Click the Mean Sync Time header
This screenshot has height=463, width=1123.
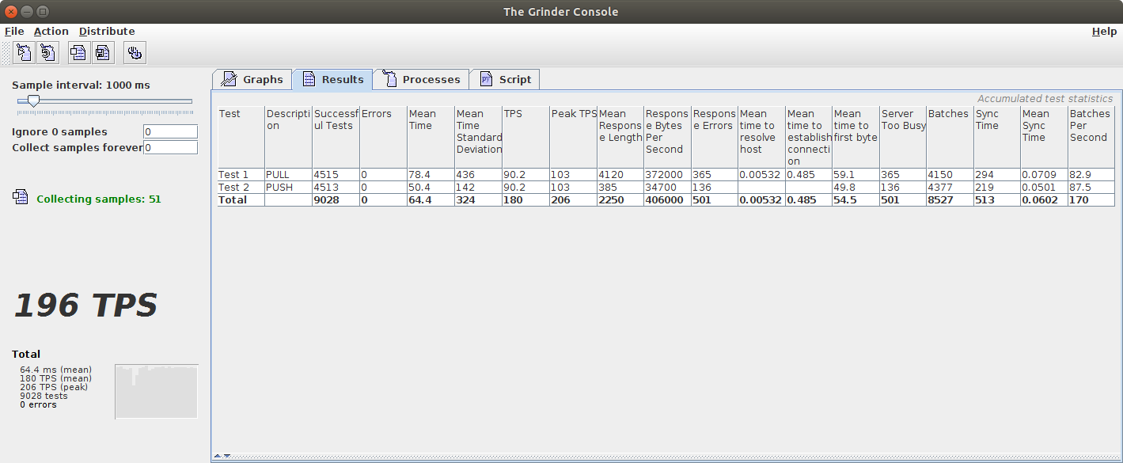click(1044, 137)
